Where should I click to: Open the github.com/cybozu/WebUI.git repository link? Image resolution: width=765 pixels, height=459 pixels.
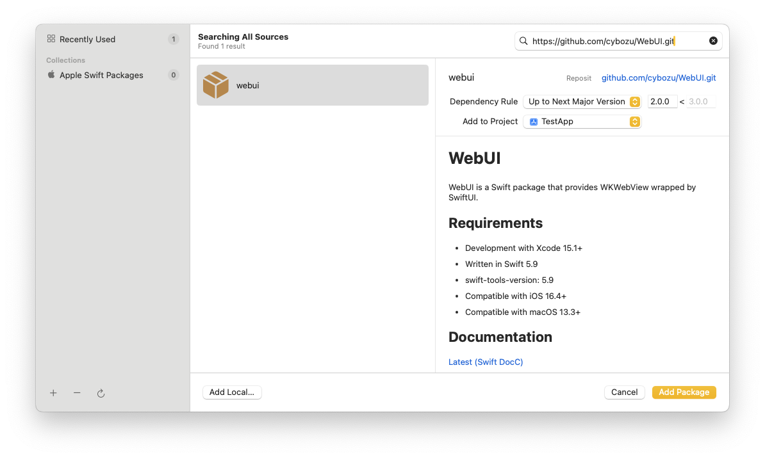coord(658,78)
